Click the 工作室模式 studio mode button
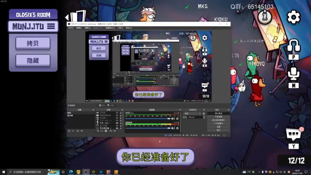 pyautogui.click(x=218, y=123)
